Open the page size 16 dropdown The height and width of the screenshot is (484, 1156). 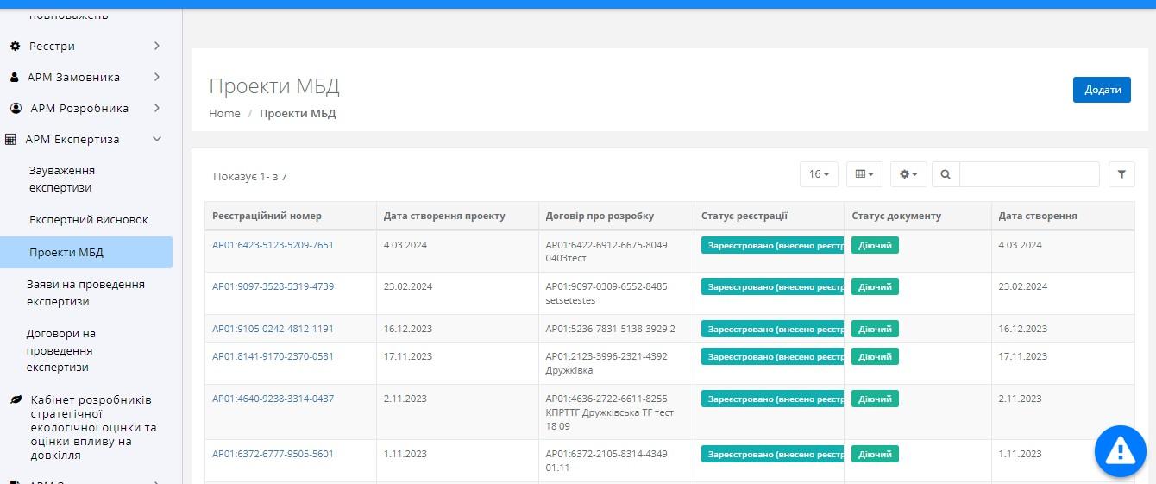point(819,174)
